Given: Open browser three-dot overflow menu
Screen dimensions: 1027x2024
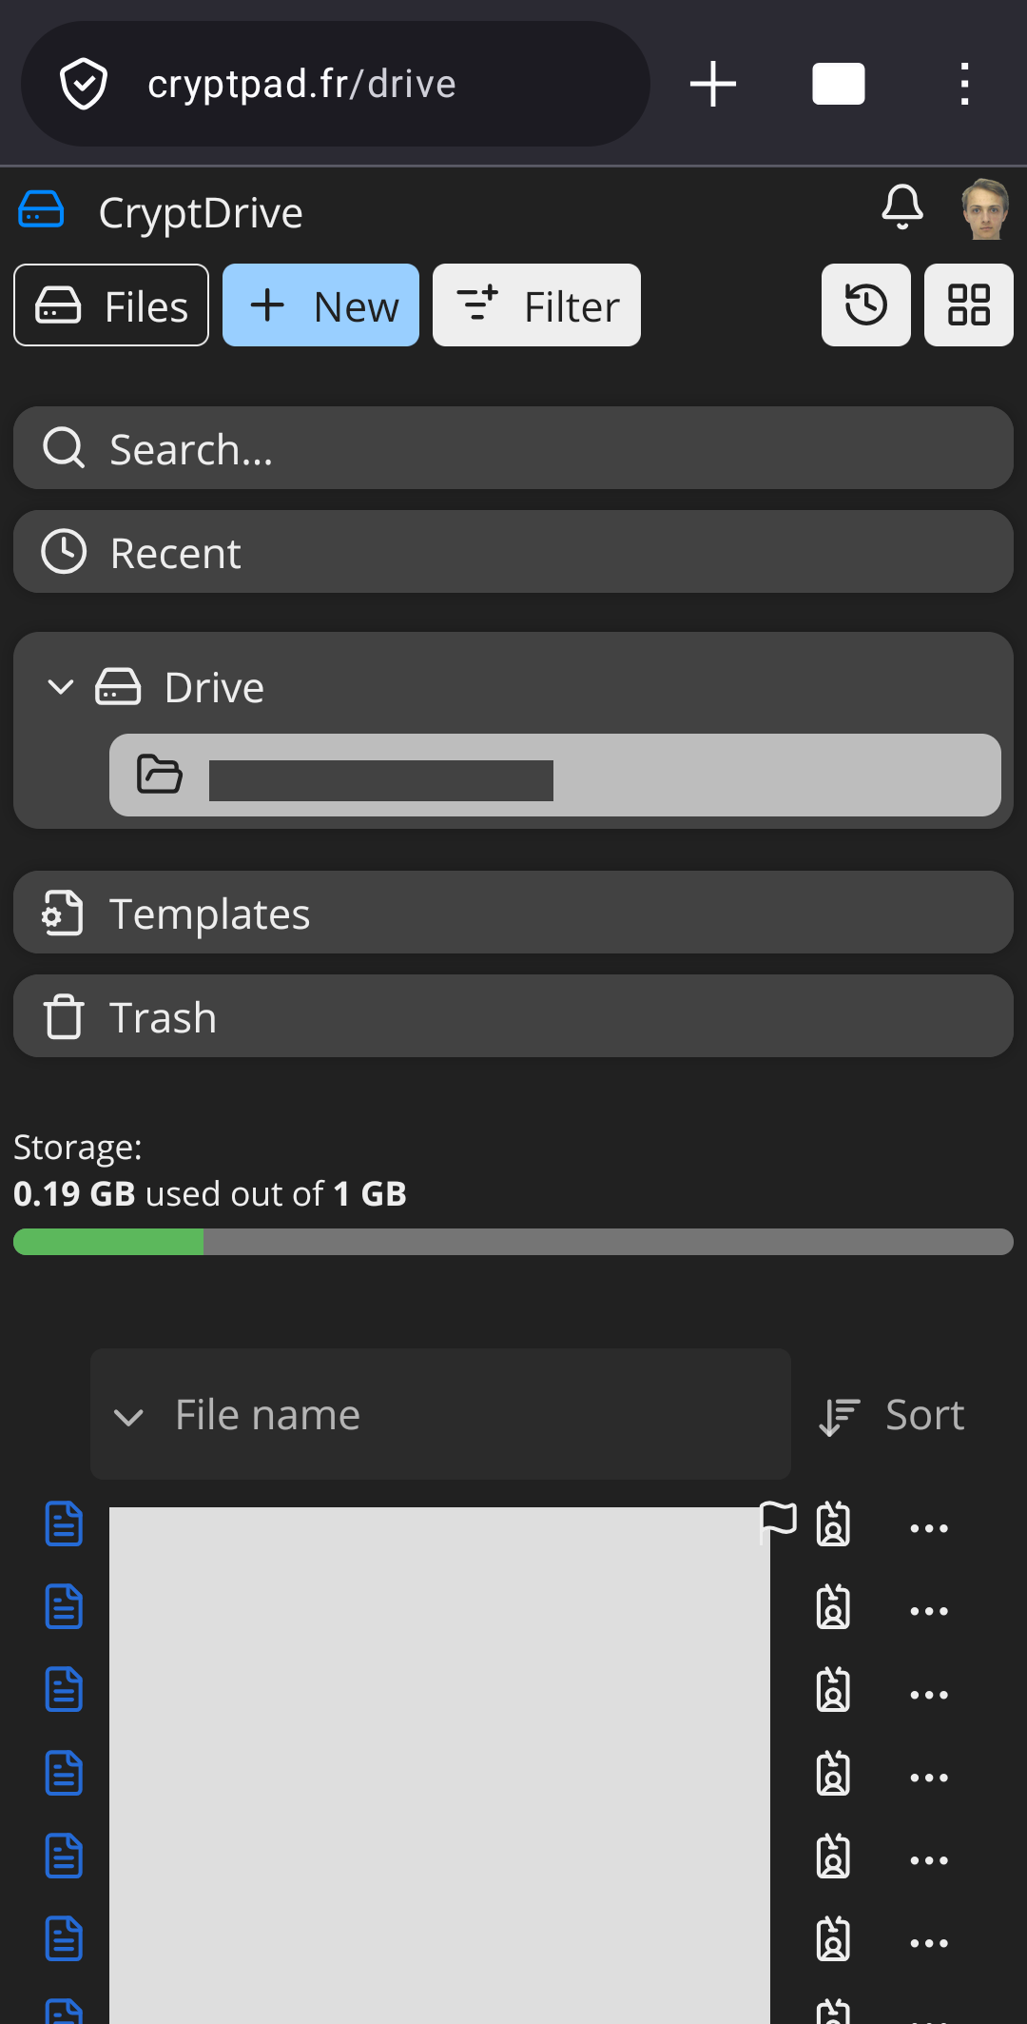Looking at the screenshot, I should (964, 84).
